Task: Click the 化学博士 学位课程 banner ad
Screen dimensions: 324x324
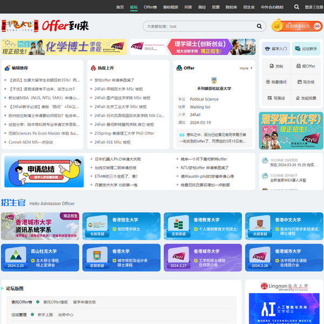Action: point(65,47)
